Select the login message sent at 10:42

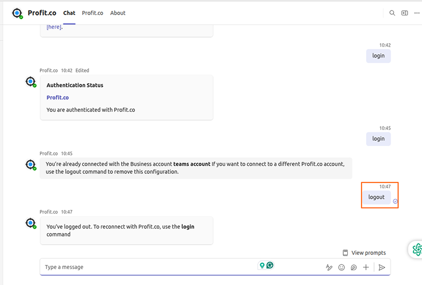[x=378, y=56]
